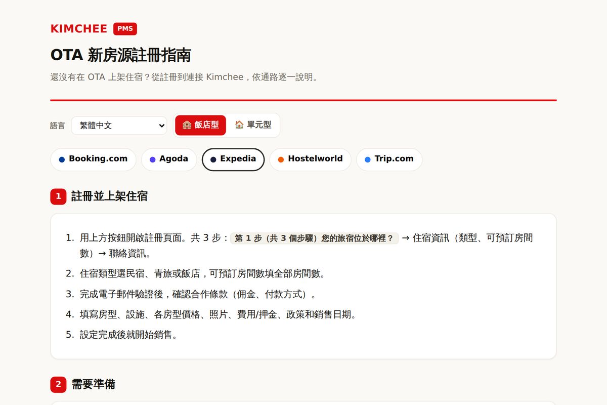This screenshot has width=607, height=405.
Task: Click the list line 完成電子郵件驗證後
Action: (x=200, y=294)
